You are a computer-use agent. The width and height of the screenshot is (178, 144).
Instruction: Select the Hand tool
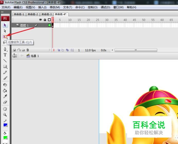pyautogui.click(x=5, y=109)
